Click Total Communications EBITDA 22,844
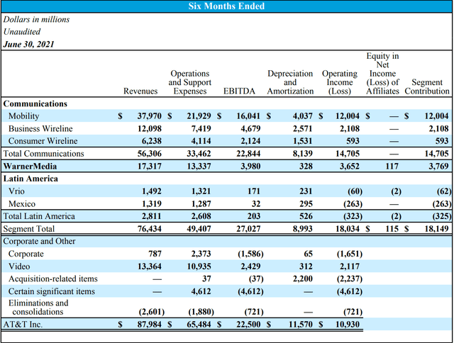 [248, 154]
